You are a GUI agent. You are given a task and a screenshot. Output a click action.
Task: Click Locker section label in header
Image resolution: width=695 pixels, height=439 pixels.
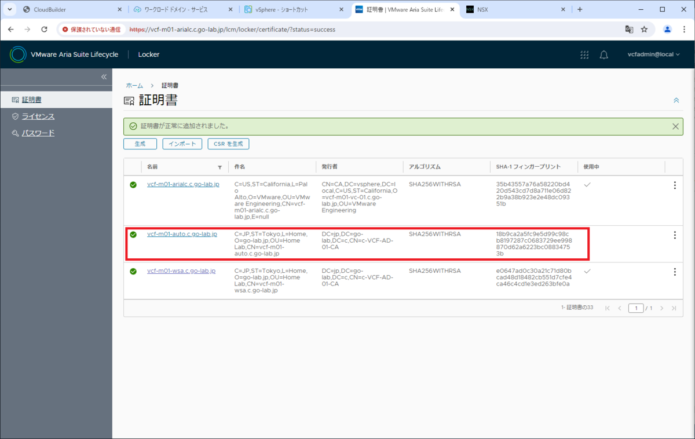[x=148, y=54]
